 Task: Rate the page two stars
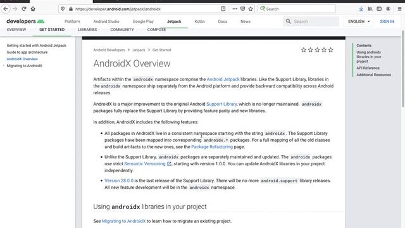coord(310,50)
